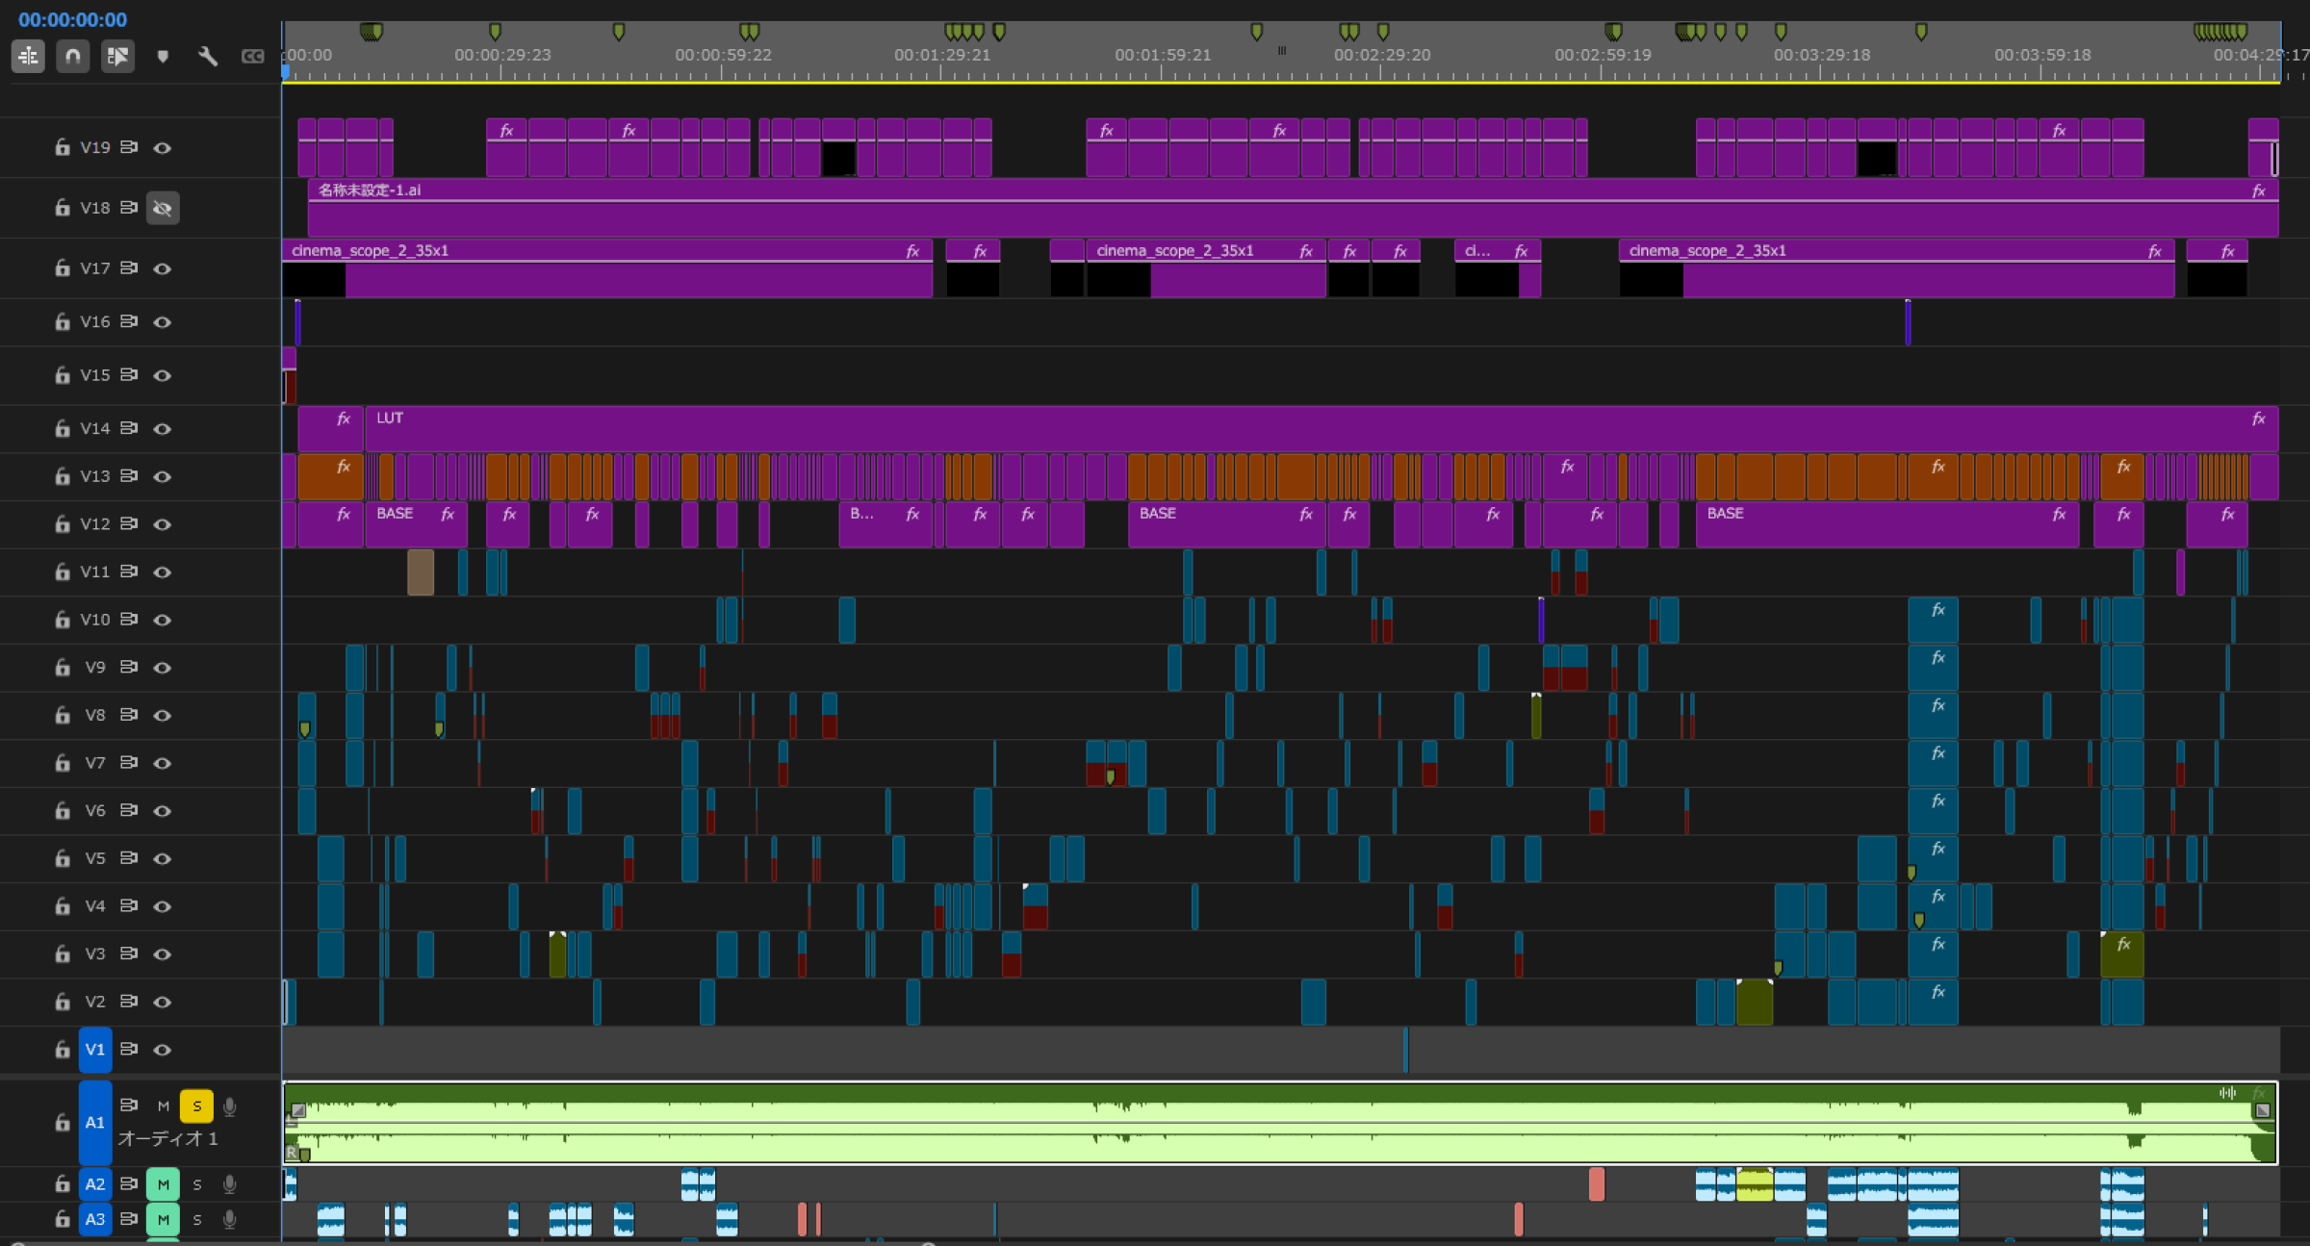
Task: Click marker near 00:01:59:21 on ruler
Action: coord(1256,32)
